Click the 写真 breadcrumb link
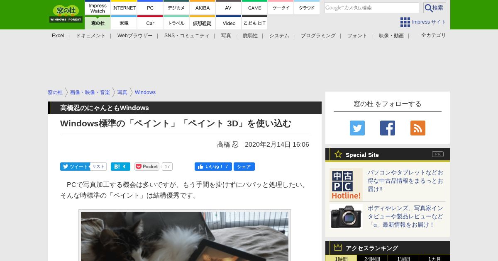The width and height of the screenshot is (498, 261). 122,92
